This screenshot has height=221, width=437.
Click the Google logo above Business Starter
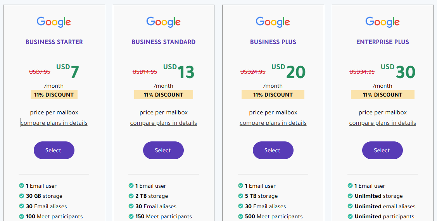pyautogui.click(x=54, y=22)
